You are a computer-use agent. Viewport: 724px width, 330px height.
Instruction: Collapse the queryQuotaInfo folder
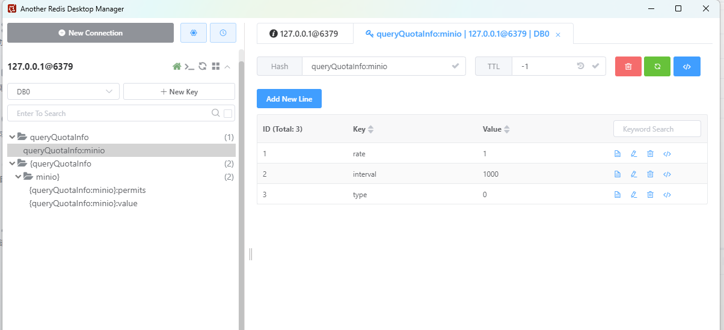(12, 137)
